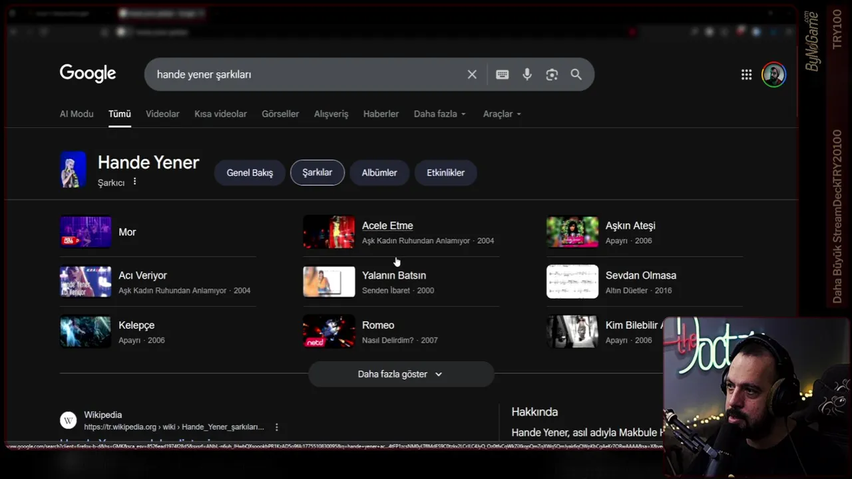Image resolution: width=852 pixels, height=479 pixels.
Task: Open the Mor song thumbnail
Action: click(x=86, y=232)
